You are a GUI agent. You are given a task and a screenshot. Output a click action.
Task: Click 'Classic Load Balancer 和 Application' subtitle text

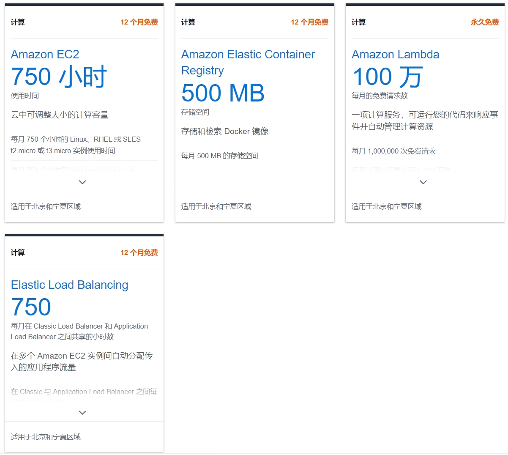[79, 332]
